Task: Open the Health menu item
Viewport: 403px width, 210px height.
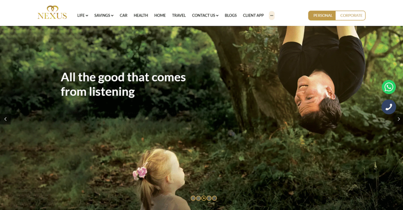Action: coord(141,15)
